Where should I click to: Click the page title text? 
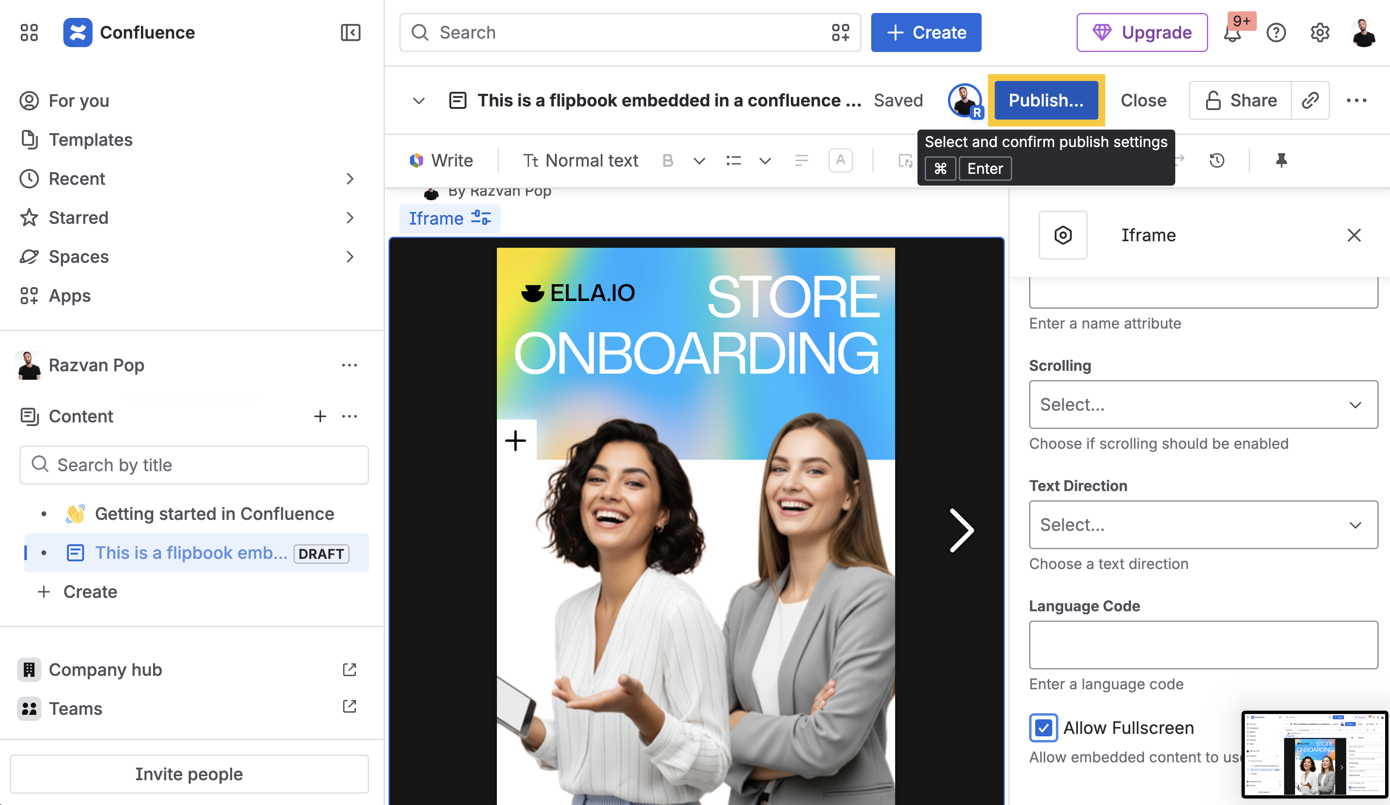click(669, 100)
